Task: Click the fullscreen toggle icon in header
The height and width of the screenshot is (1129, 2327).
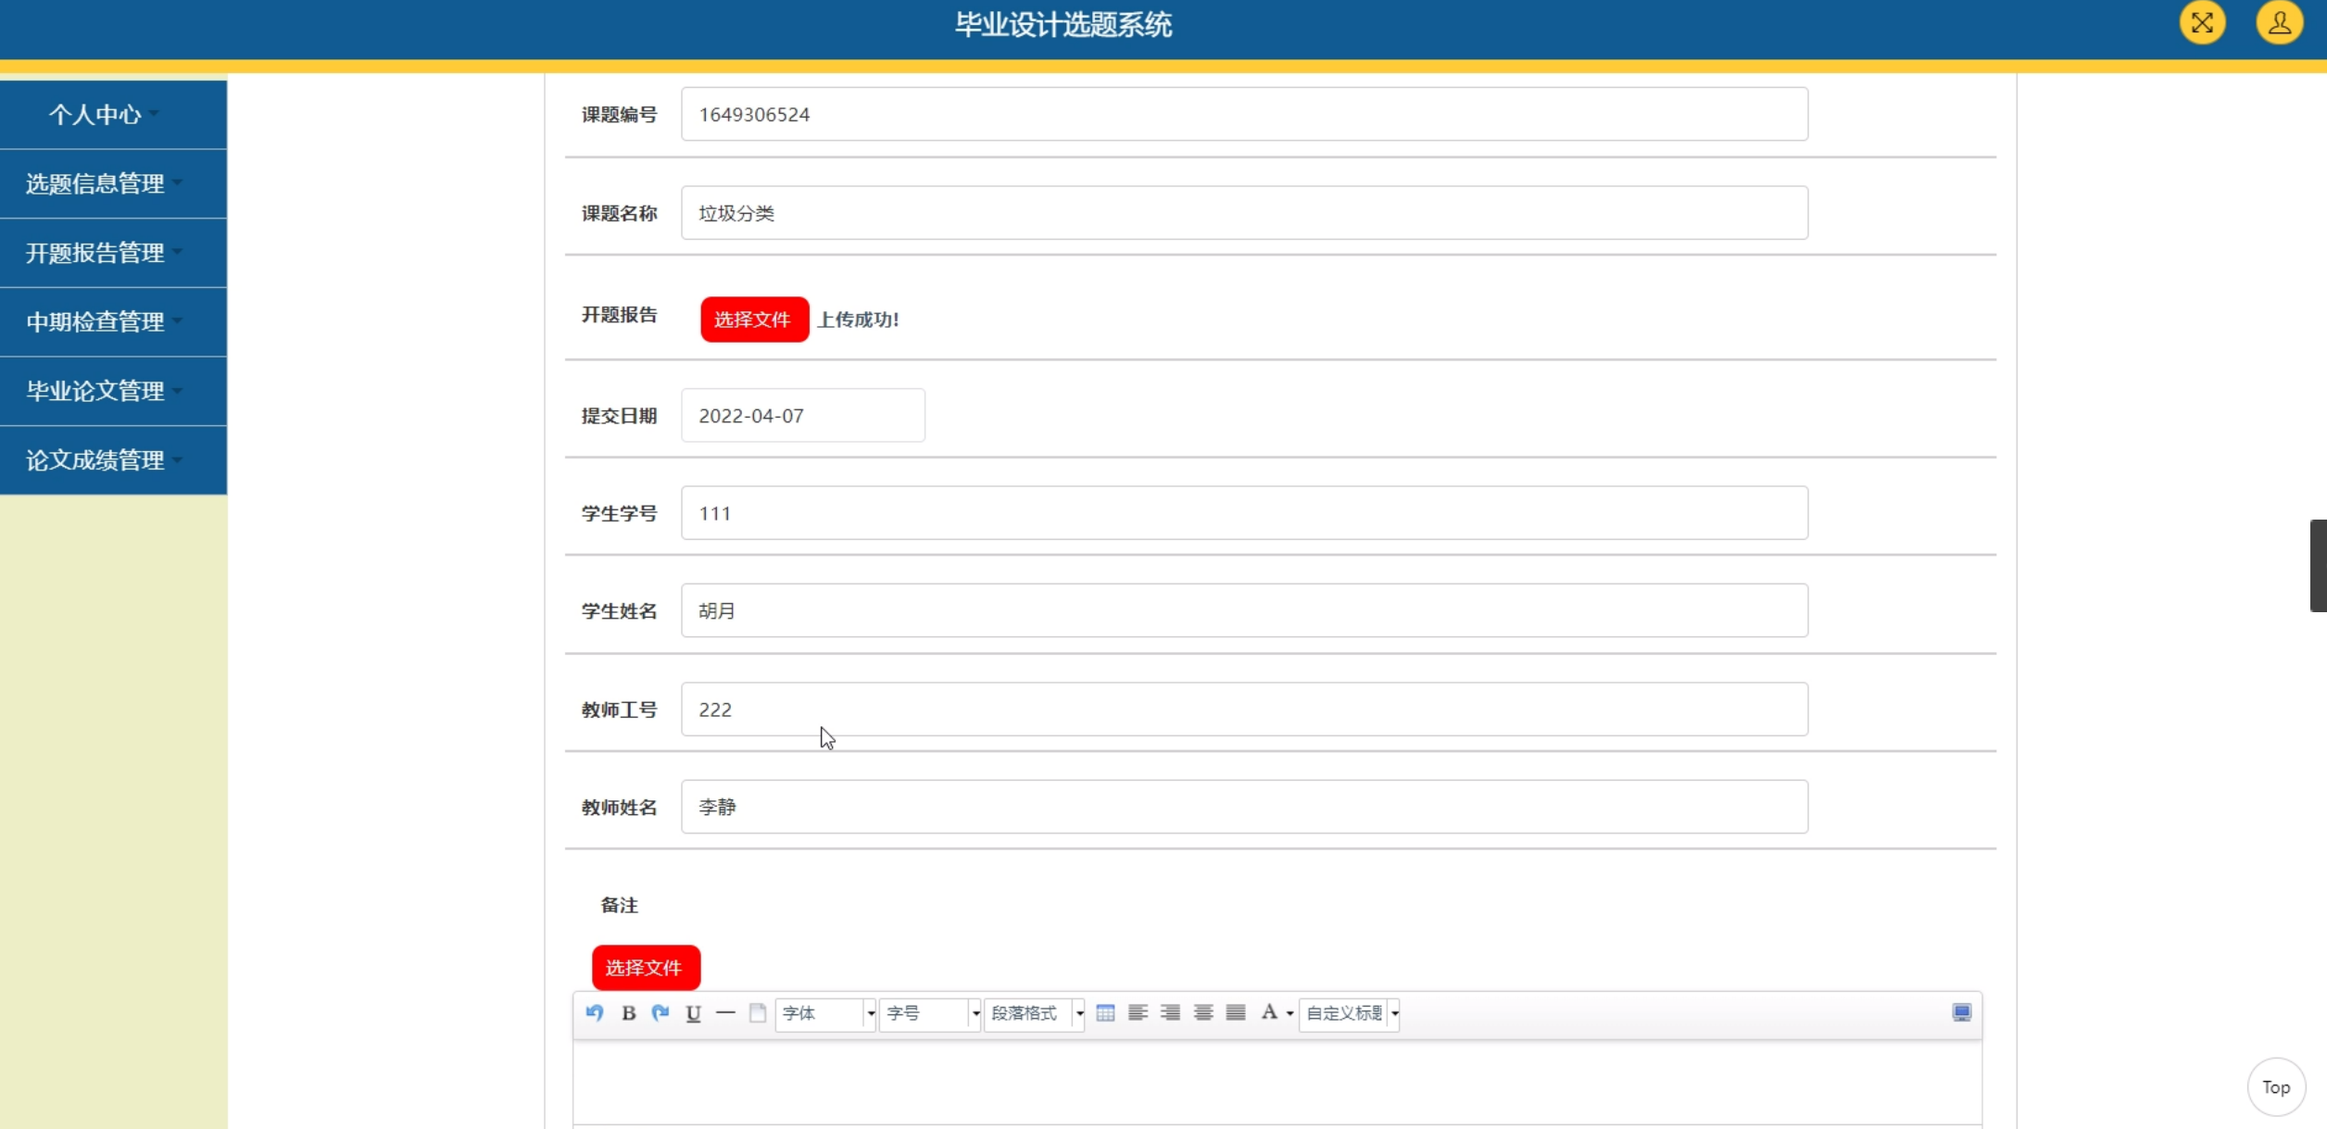Action: coord(2202,22)
